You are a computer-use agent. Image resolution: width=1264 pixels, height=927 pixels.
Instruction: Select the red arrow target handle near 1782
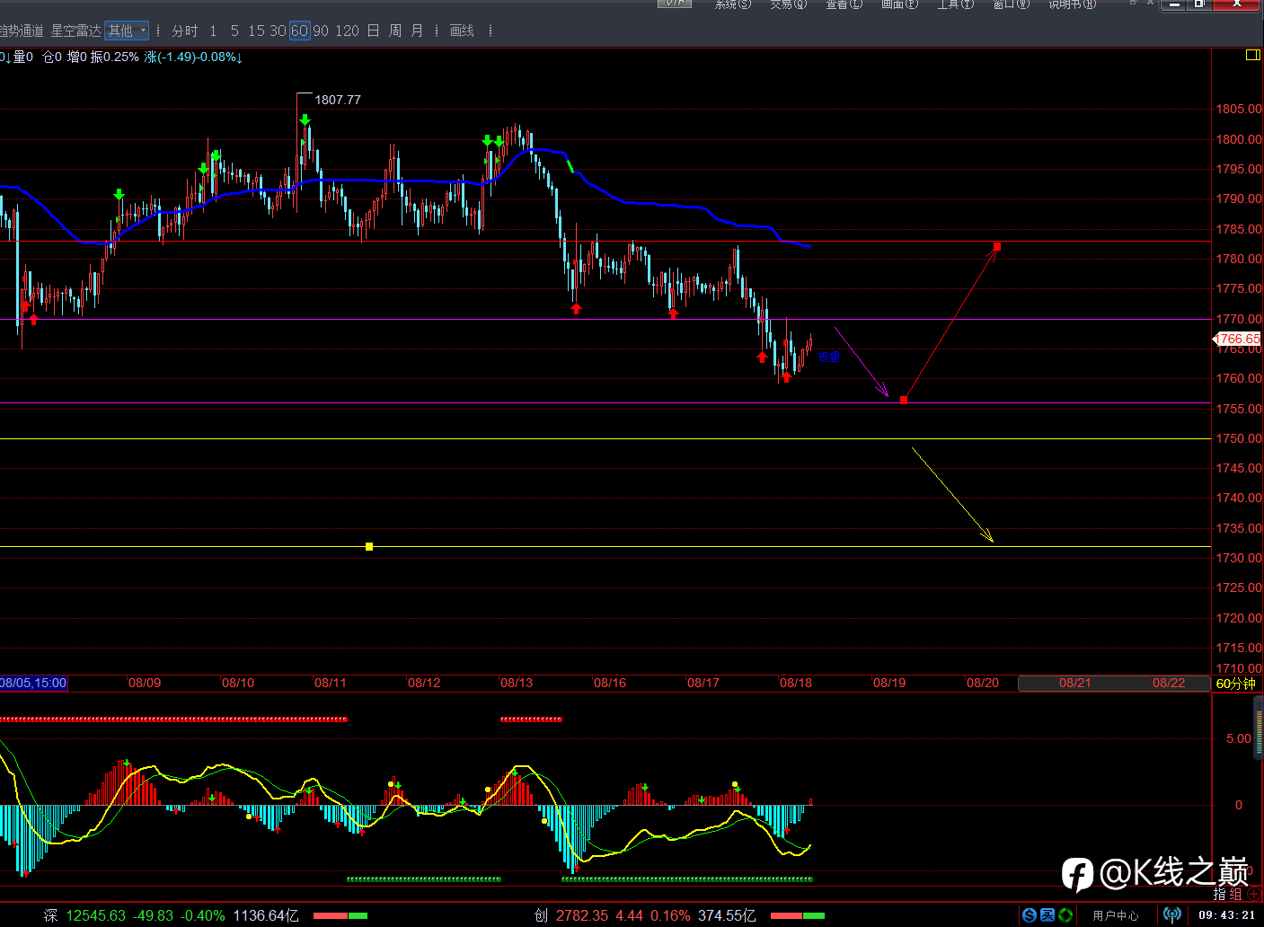(x=997, y=246)
